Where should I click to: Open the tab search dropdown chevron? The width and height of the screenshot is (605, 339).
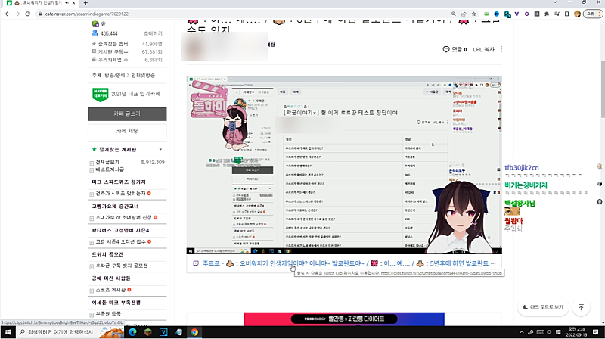(555, 2)
